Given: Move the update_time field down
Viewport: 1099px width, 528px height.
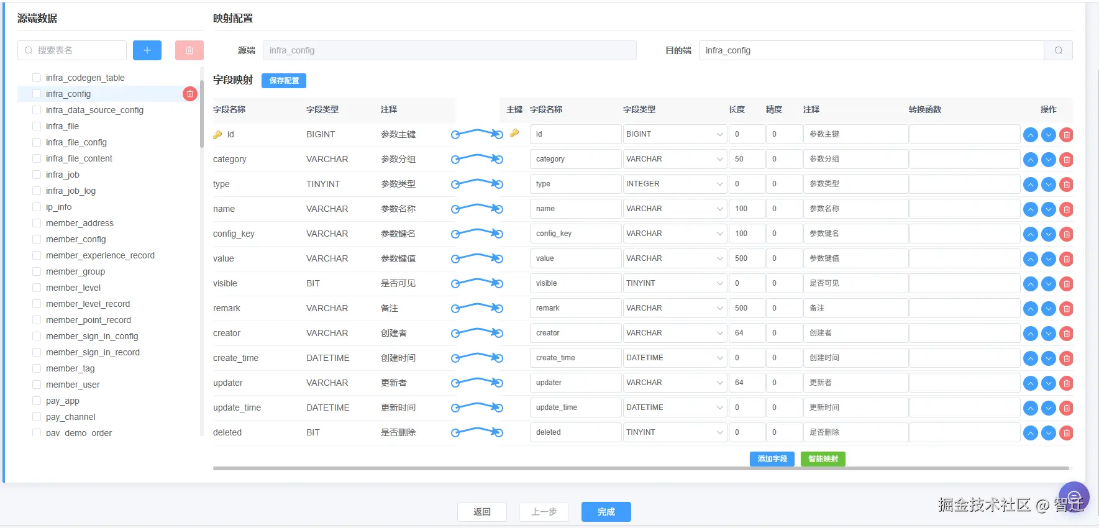Looking at the screenshot, I should [1049, 408].
